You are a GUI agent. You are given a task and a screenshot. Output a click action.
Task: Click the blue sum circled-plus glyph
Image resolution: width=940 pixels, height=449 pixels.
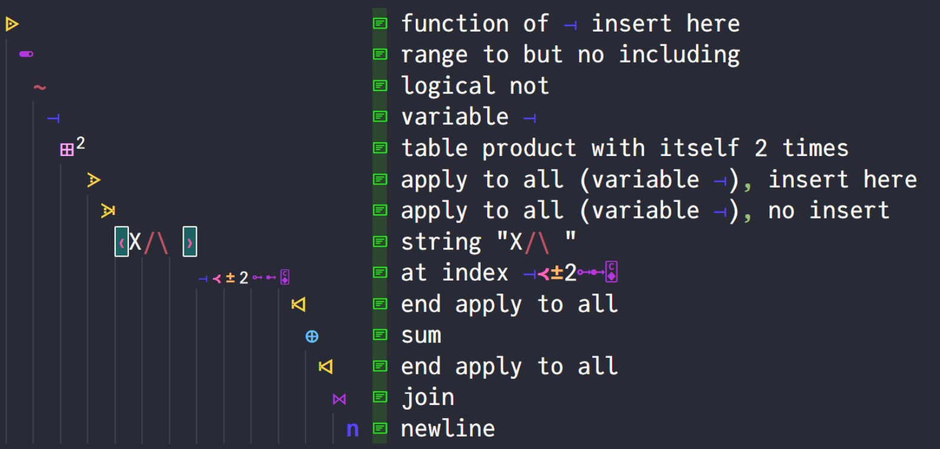pyautogui.click(x=312, y=336)
